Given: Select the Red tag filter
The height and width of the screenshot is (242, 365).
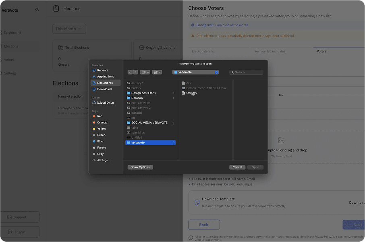Looking at the screenshot, I should (99, 116).
